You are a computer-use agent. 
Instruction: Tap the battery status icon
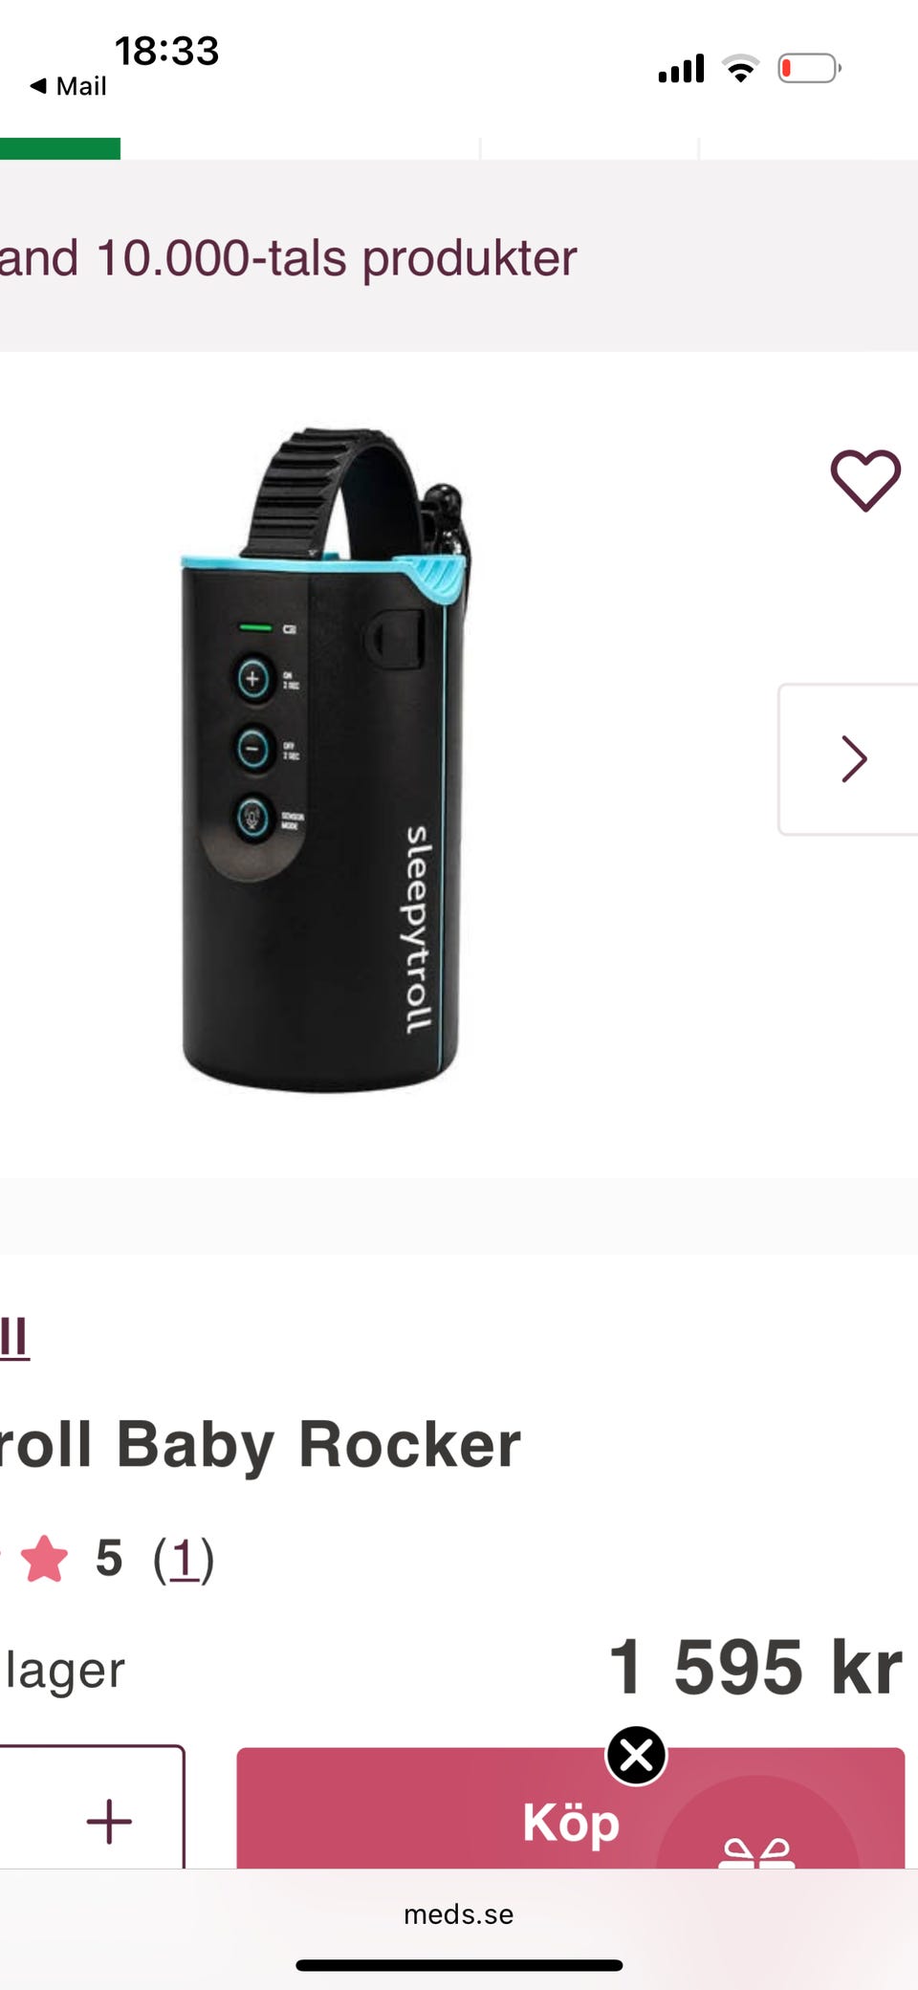click(x=809, y=68)
